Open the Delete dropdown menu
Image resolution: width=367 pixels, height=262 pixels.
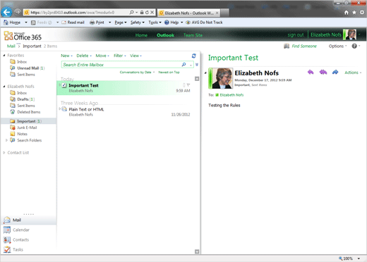pos(84,56)
